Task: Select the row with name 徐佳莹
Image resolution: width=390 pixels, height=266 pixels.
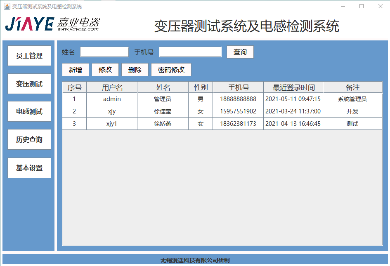Action: coord(163,111)
